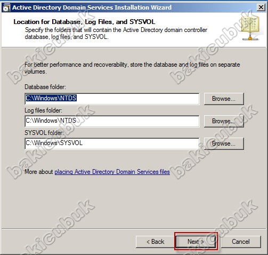268x255 pixels.
Task: Click the 'Specify the folders' description text
Action: pos(116,33)
